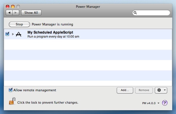Screen dimensions: 176x114
Task: Select the My Scheduled AppleScript title
Action: pos(50,32)
